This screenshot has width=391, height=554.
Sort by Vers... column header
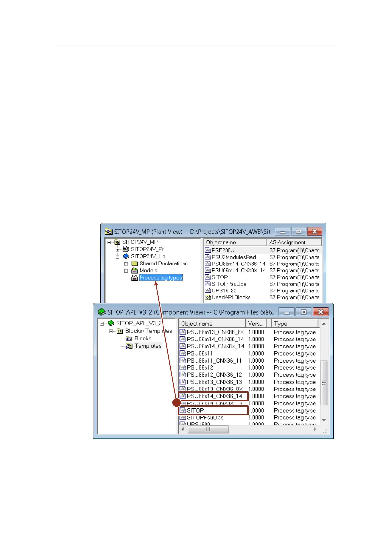point(256,324)
